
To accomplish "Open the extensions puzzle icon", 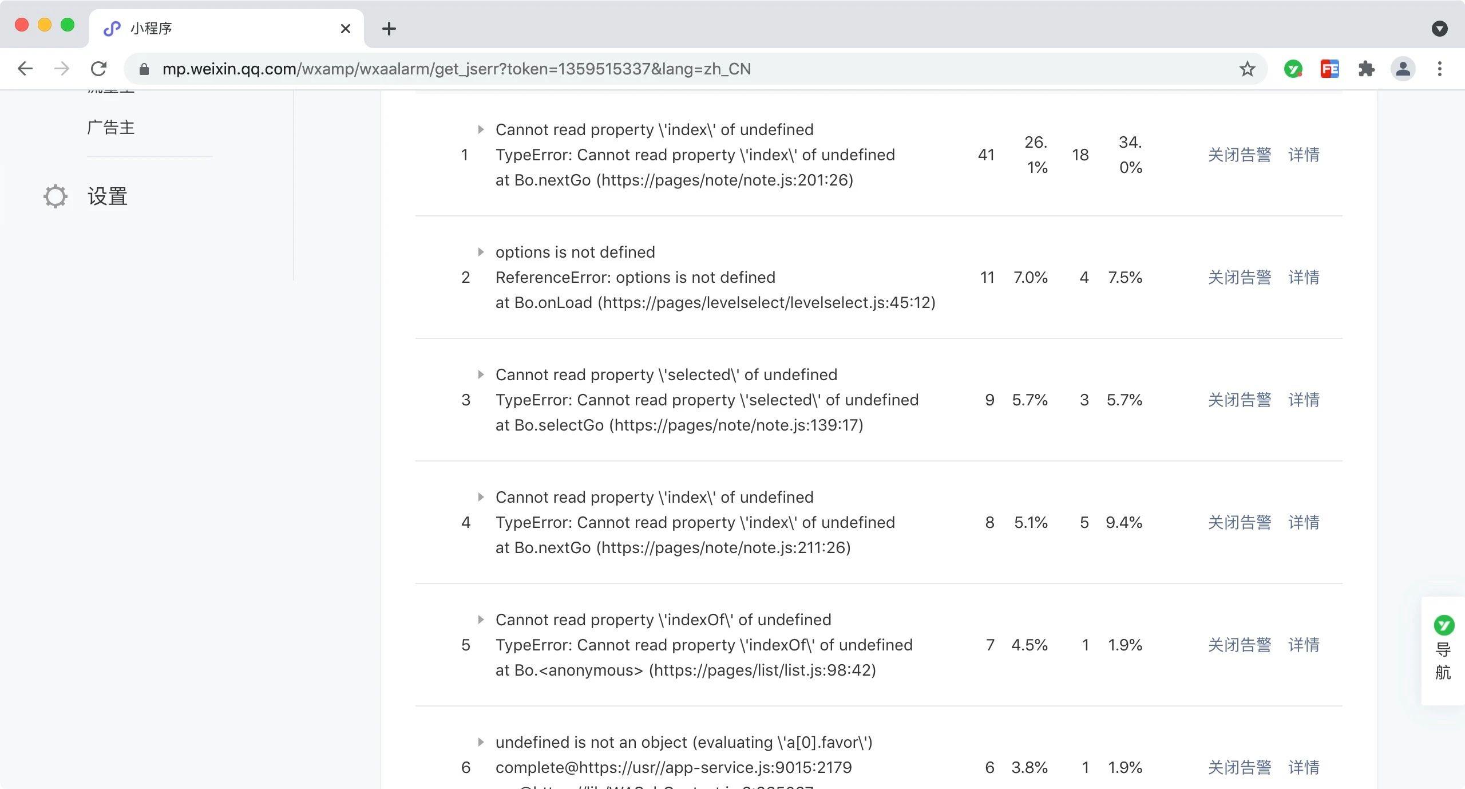I will pos(1366,69).
